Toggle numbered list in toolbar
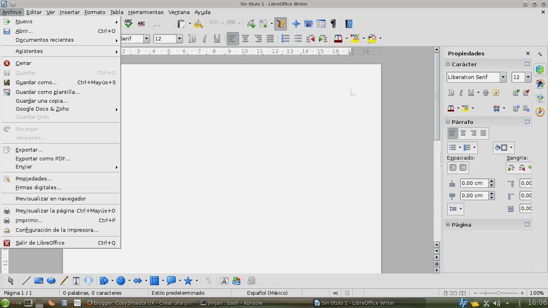 click(x=285, y=38)
